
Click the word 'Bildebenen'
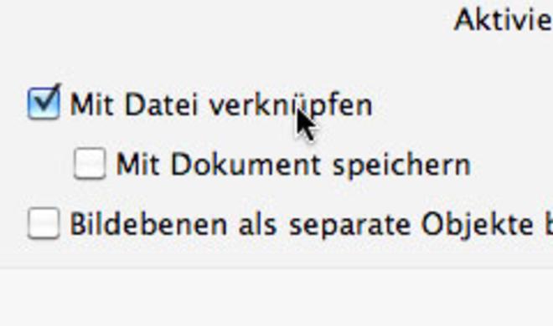click(x=148, y=224)
